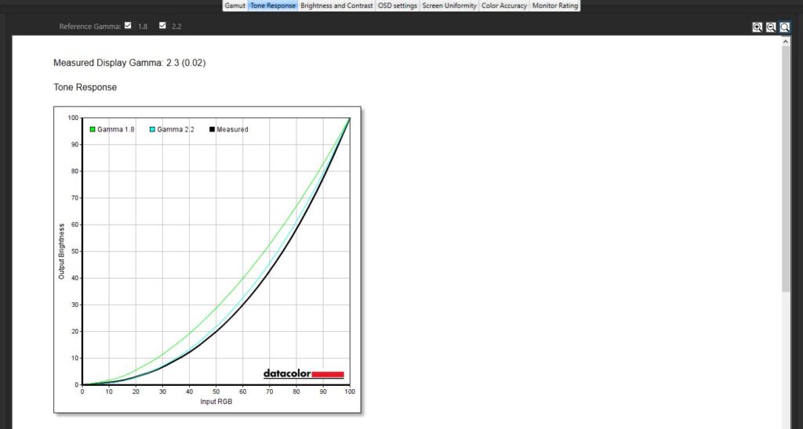The width and height of the screenshot is (803, 429).
Task: Uncheck the Reference Gamma 2.2 checkbox
Action: [162, 26]
